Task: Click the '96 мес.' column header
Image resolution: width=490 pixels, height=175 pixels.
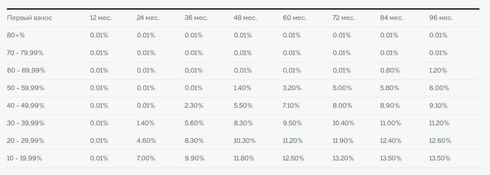Action: (x=441, y=18)
